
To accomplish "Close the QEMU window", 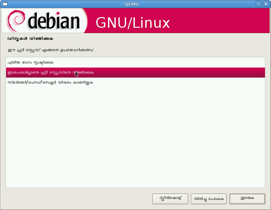I will [266, 4].
